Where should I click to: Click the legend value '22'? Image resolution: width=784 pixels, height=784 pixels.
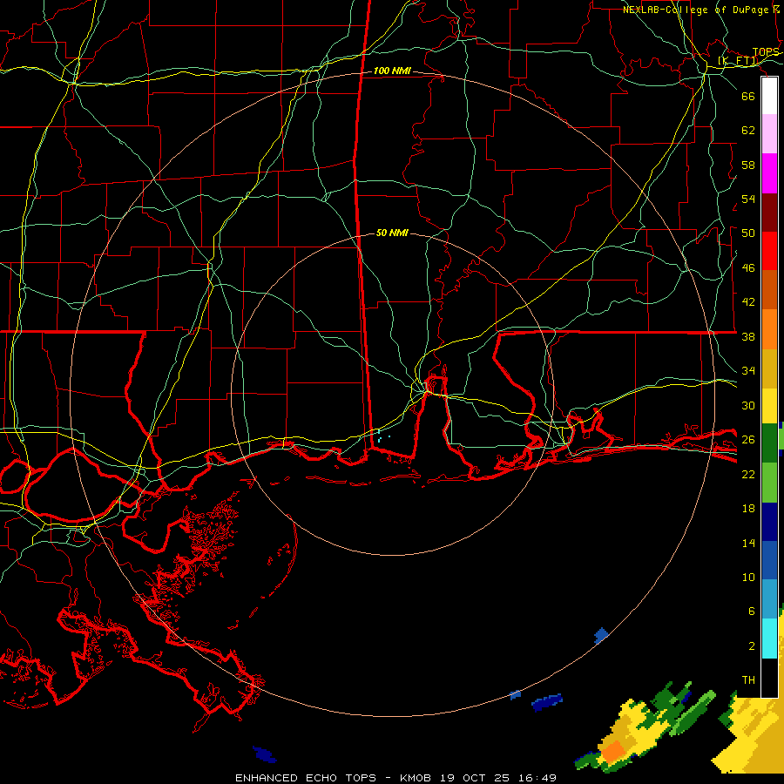pyautogui.click(x=748, y=474)
